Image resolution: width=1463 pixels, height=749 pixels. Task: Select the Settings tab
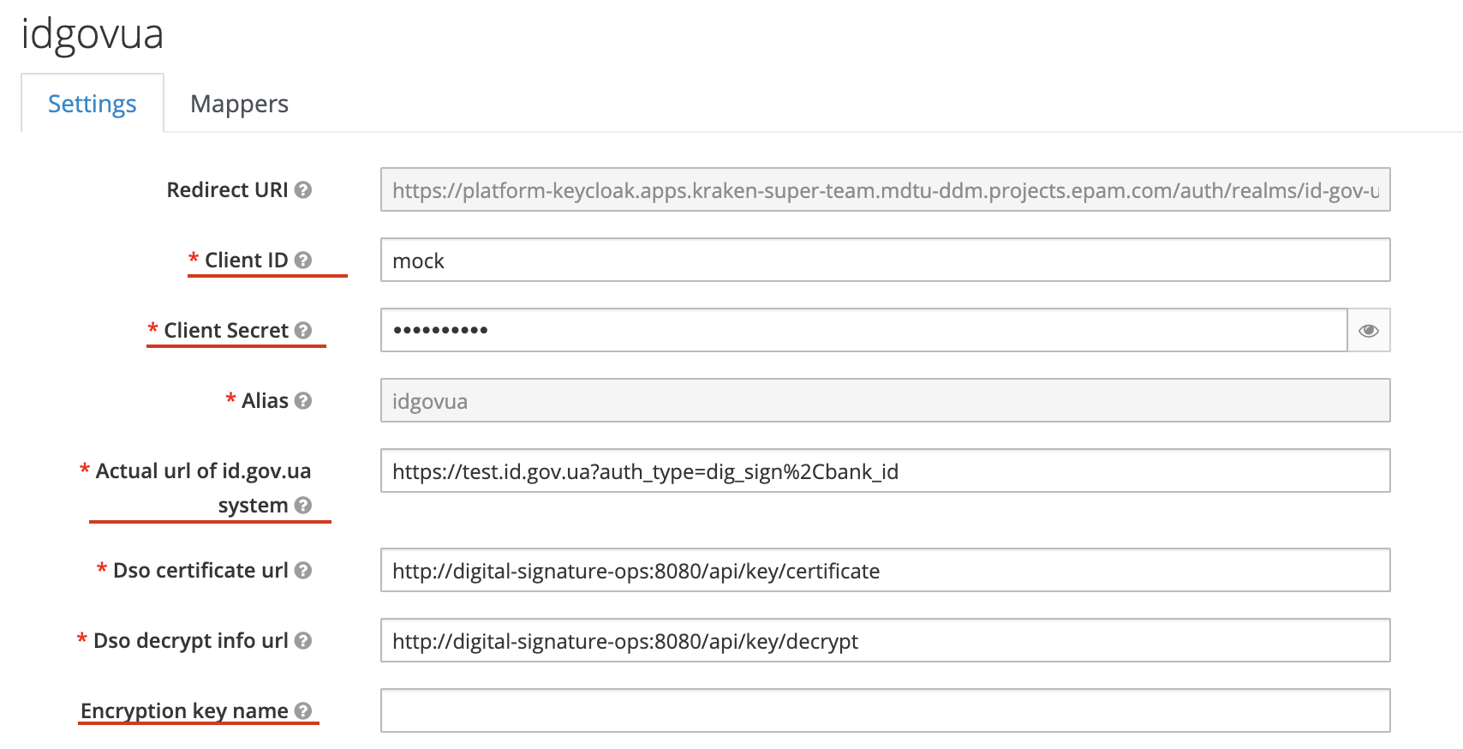93,104
